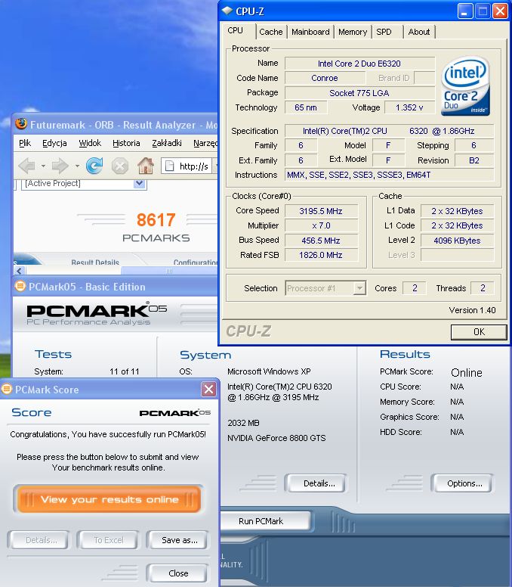Click PCMark05 Basic Edition title icon
Screen dimensions: 512x587
(x=20, y=286)
